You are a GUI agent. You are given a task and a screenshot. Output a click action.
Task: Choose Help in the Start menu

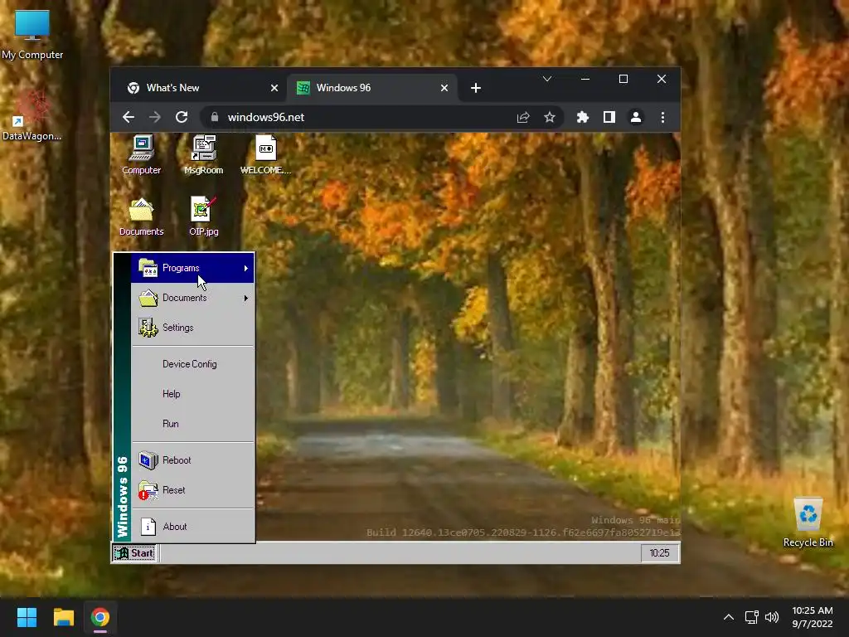coord(192,394)
